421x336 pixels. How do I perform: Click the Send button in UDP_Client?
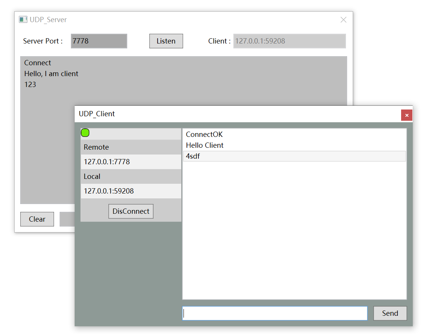pyautogui.click(x=390, y=313)
